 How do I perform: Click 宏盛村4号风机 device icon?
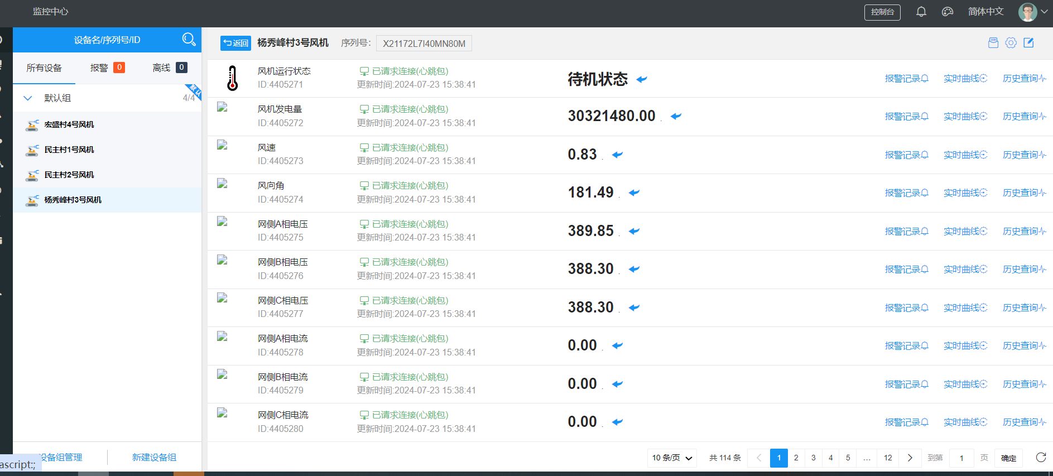tap(32, 125)
